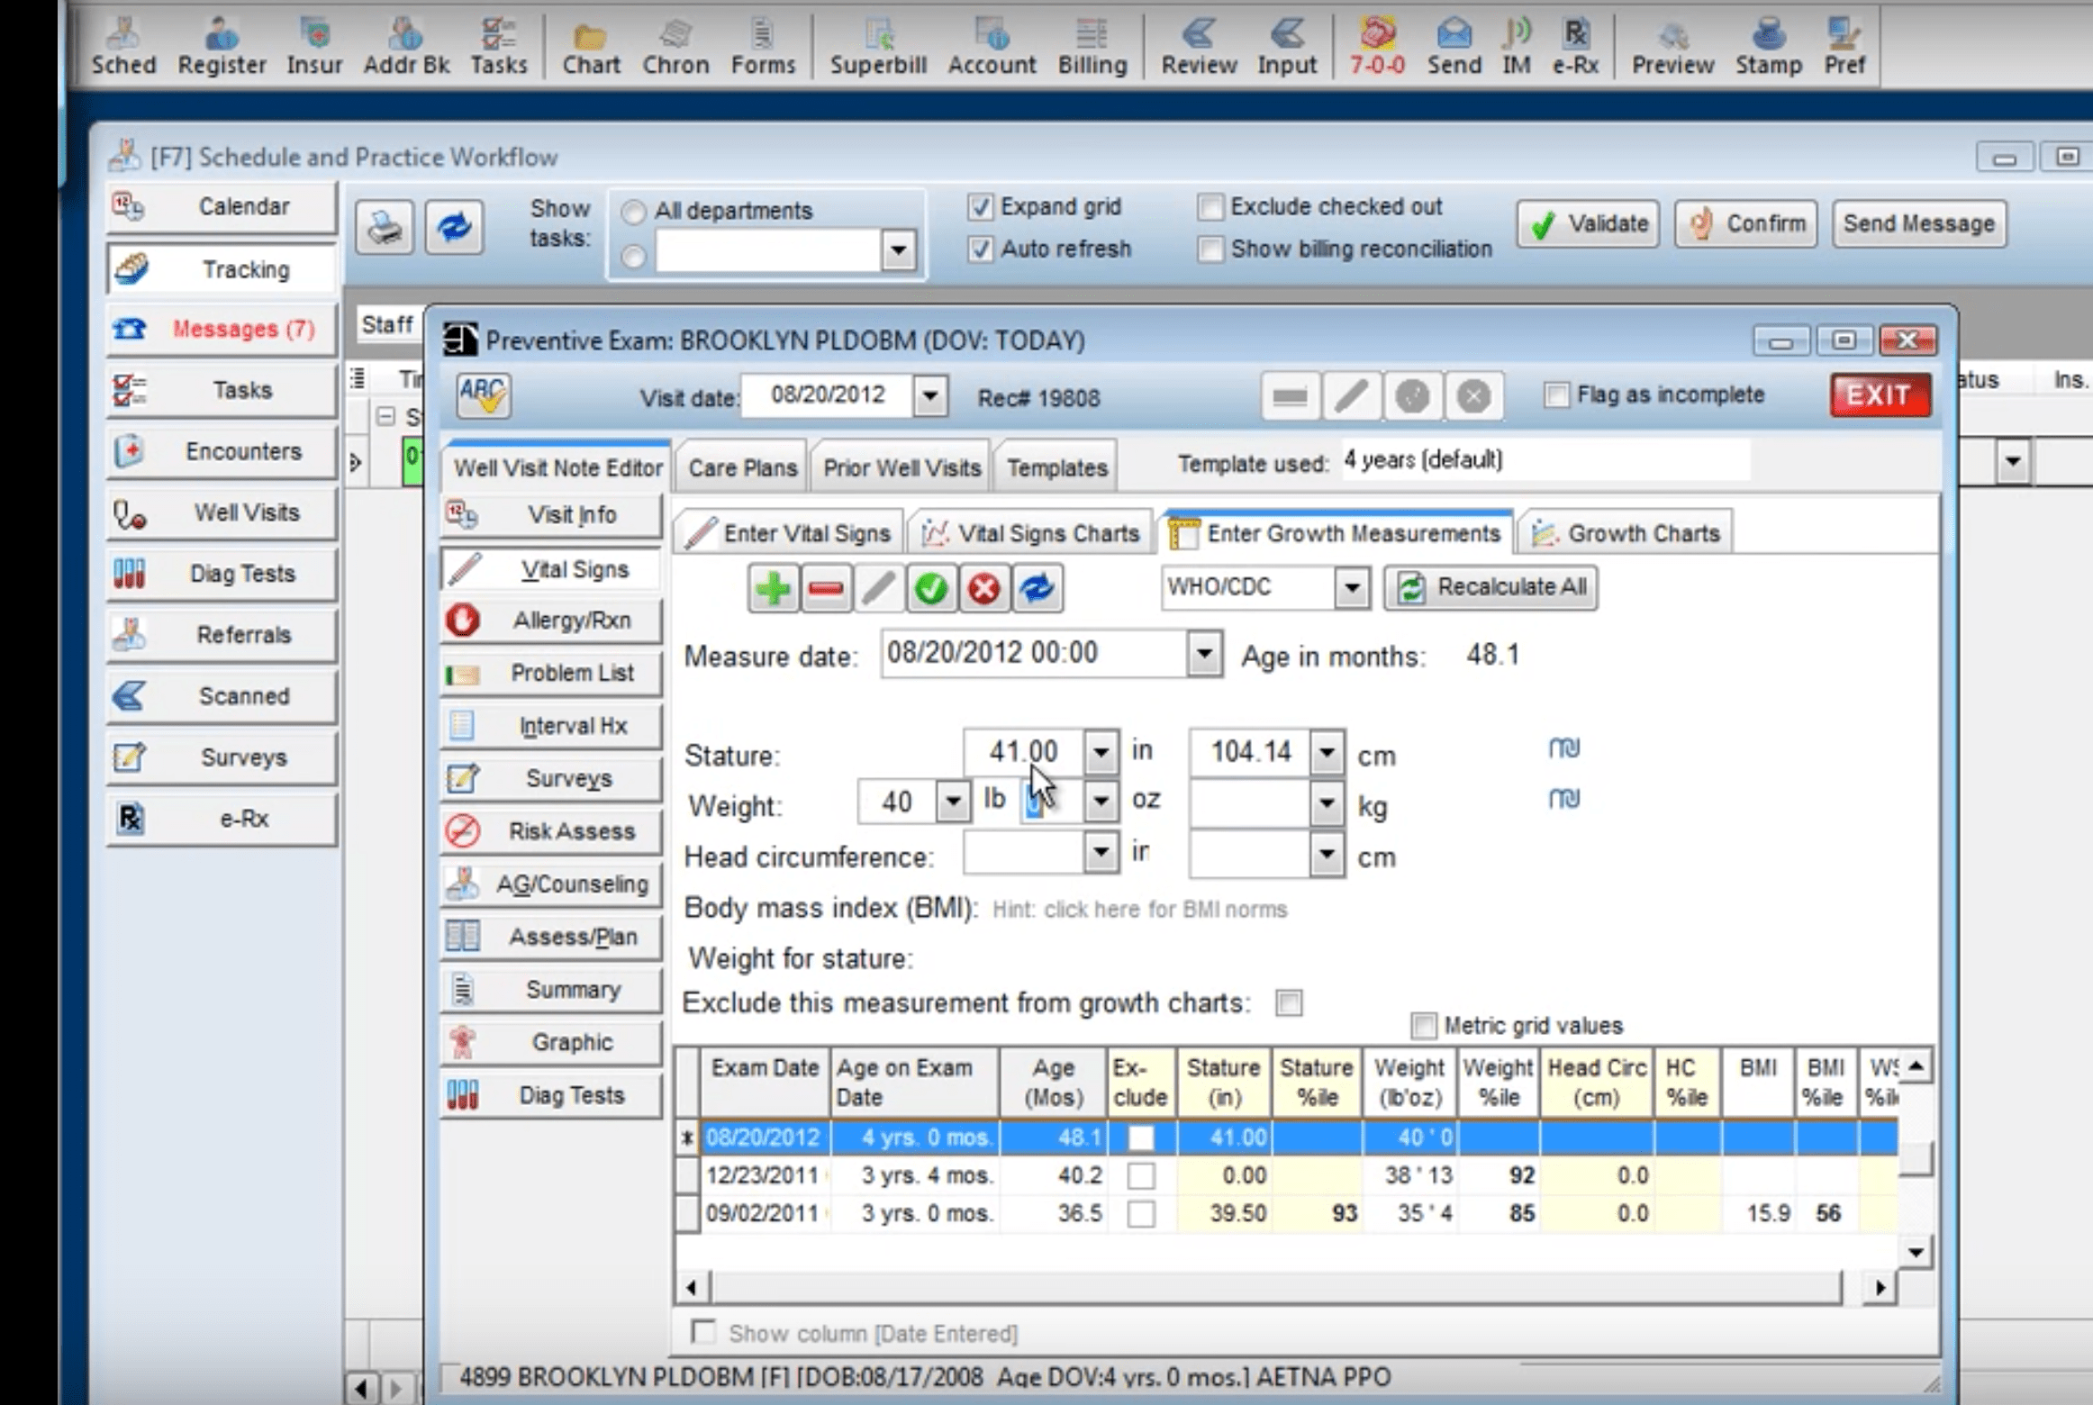Click the 7-0-0 toolbar icon
2093x1405 pixels.
(x=1376, y=45)
